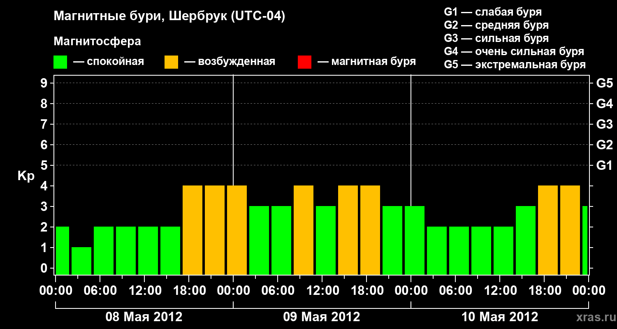Click the right-axis 'G4' storm level label
This screenshot has width=617, height=329.
604,104
